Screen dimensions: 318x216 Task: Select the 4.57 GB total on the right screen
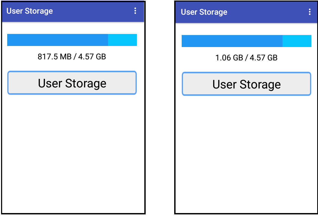click(x=264, y=58)
